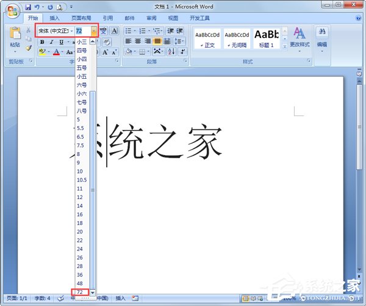Expand the line spacing dropdown
The width and height of the screenshot is (366, 306).
pyautogui.click(x=178, y=42)
